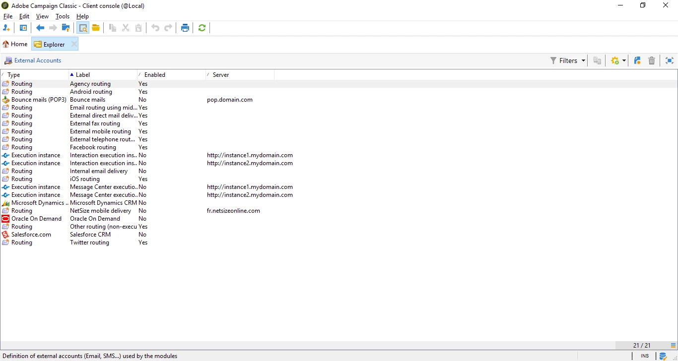Select the NetSize mobile delivery row
Image resolution: width=678 pixels, height=361 pixels.
(x=339, y=211)
